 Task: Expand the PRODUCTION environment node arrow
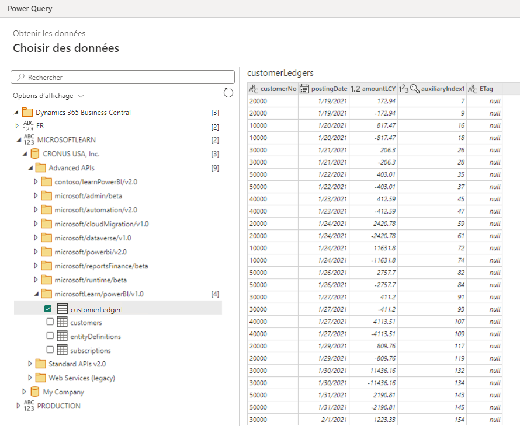[x=18, y=406]
